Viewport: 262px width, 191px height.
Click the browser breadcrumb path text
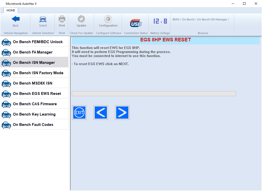[201, 19]
